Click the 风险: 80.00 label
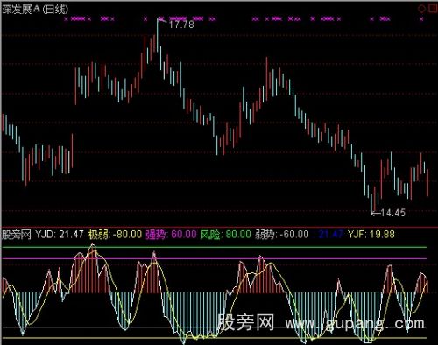 coord(226,235)
